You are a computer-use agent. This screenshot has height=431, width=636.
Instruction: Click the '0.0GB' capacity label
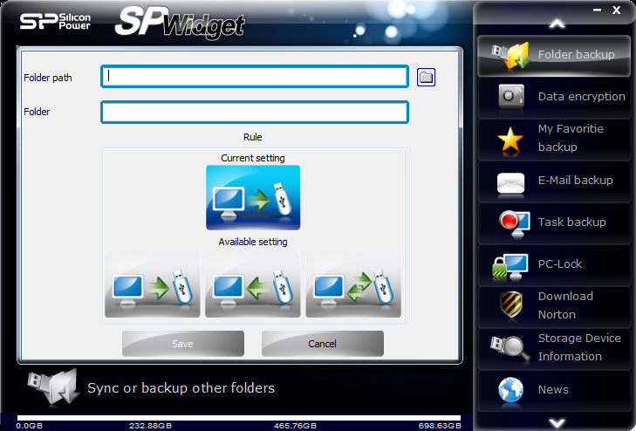coord(29,426)
